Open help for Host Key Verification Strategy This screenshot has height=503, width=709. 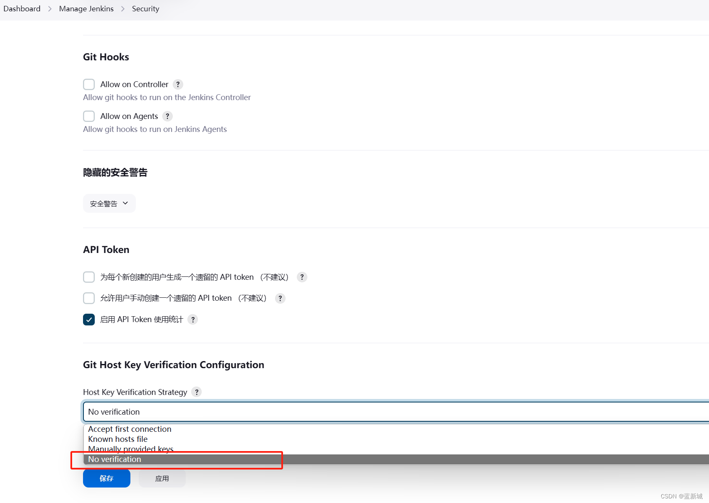tap(196, 392)
